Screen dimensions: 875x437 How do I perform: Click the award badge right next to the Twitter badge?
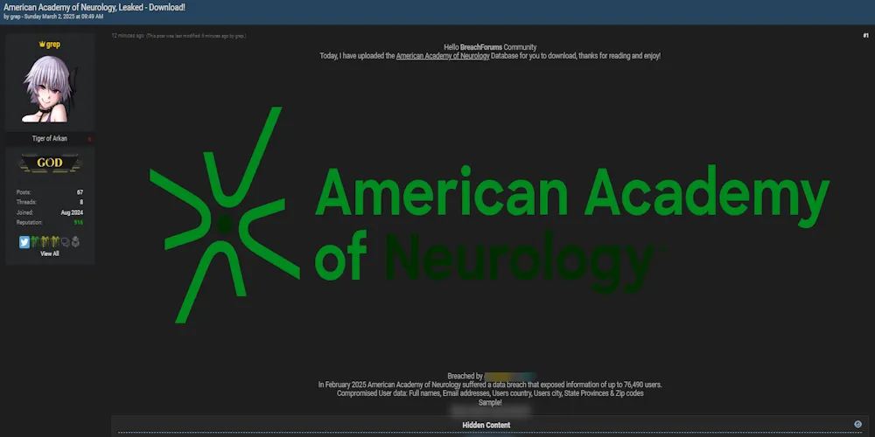[35, 242]
